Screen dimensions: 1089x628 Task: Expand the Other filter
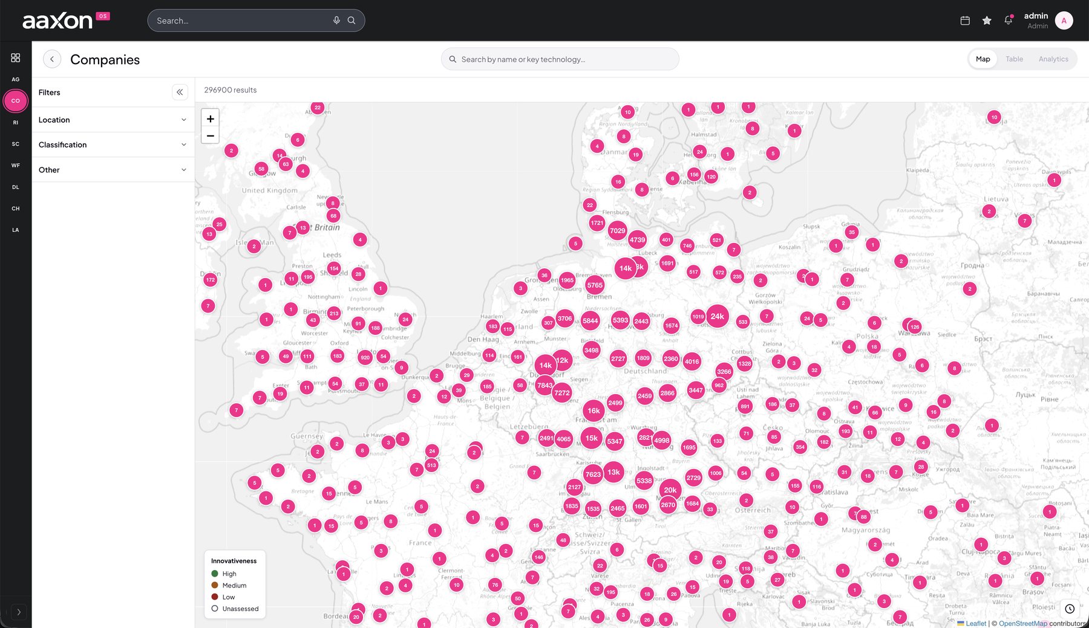(x=113, y=170)
